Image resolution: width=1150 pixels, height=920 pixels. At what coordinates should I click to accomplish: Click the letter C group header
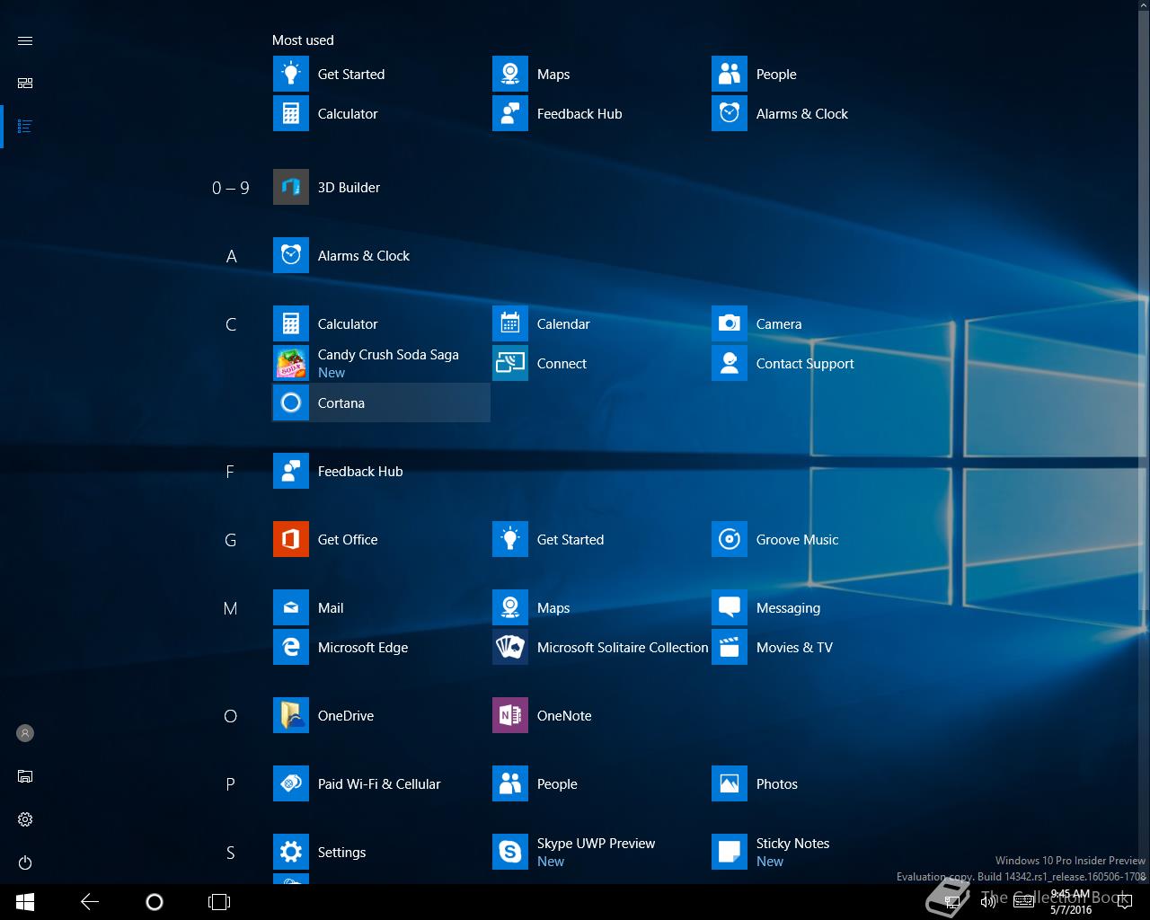pos(231,324)
